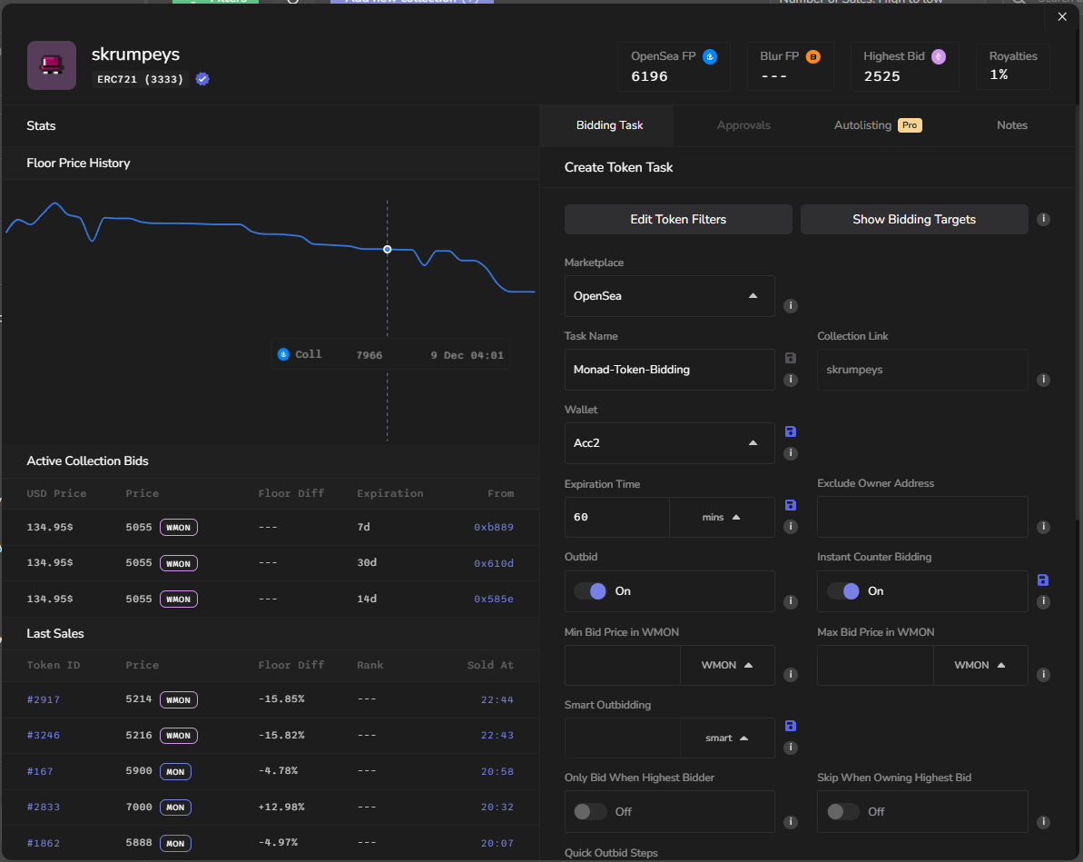Turn off the Outbid toggle

click(590, 591)
